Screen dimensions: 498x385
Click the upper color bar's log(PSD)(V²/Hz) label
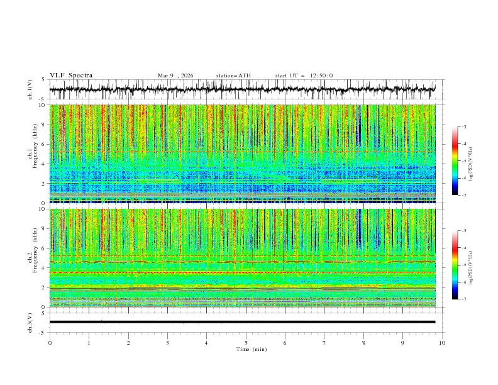coord(470,164)
